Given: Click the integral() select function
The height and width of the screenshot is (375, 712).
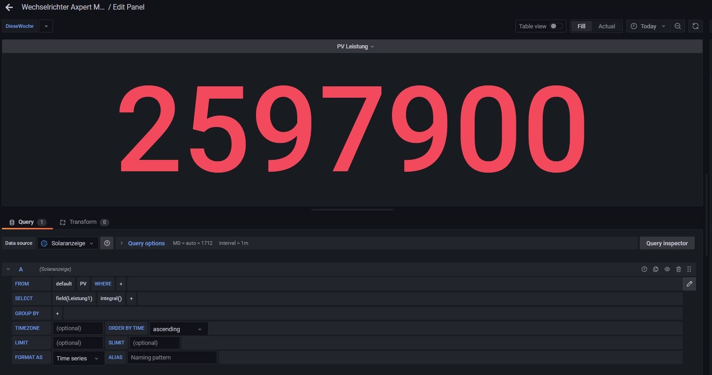Looking at the screenshot, I should 111,298.
